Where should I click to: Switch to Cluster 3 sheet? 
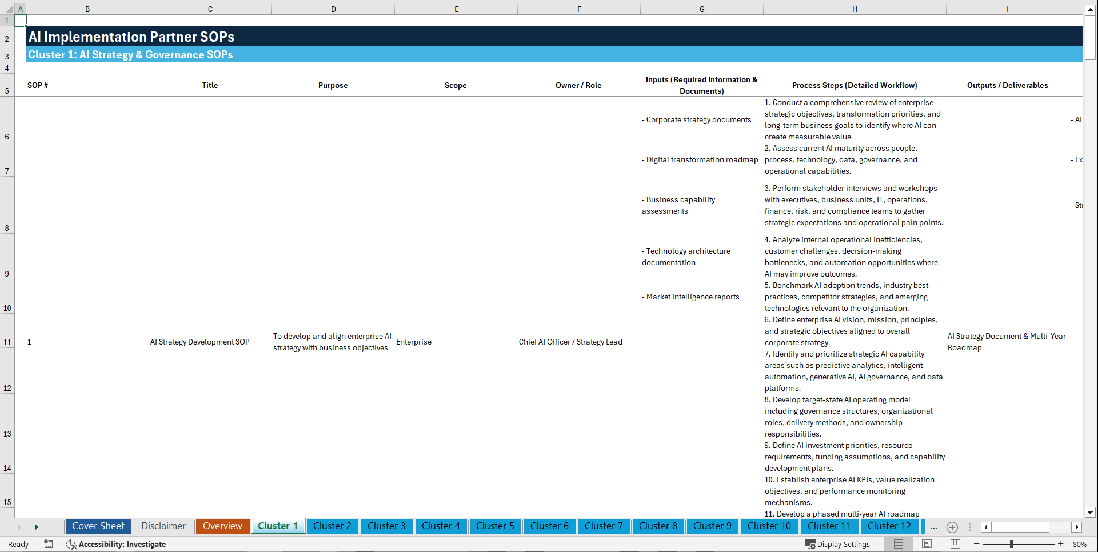pyautogui.click(x=386, y=526)
